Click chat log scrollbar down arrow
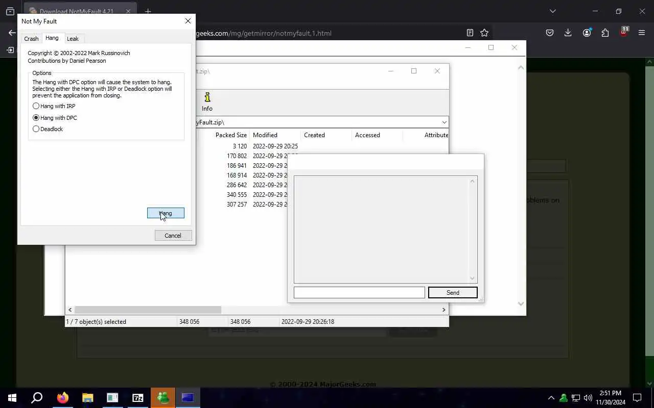654x408 pixels. tap(473, 278)
